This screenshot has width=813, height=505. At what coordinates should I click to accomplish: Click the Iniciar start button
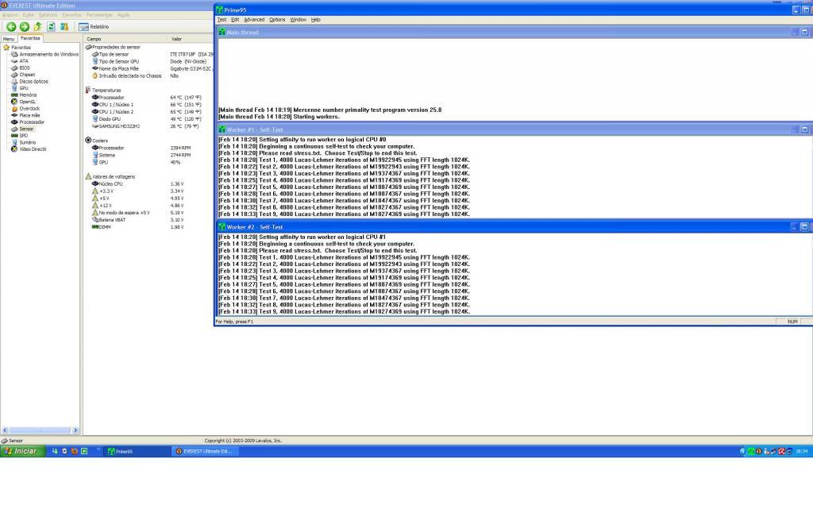point(23,451)
